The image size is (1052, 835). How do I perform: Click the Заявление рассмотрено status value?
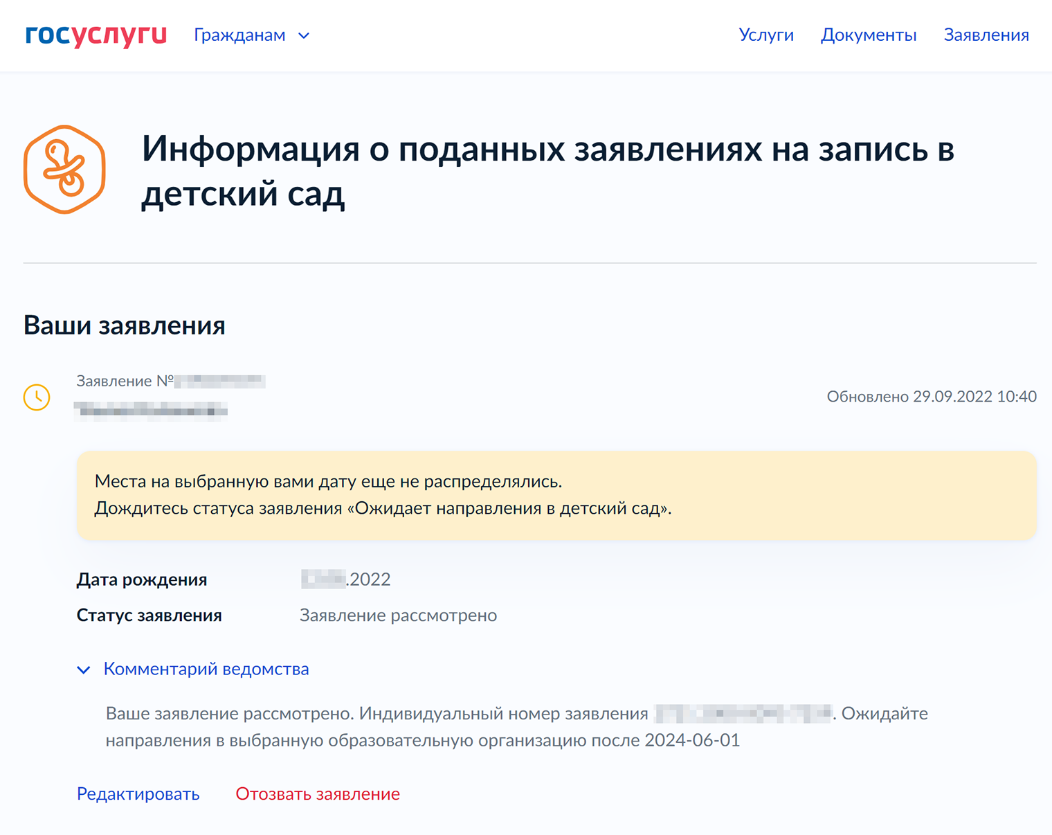click(398, 616)
